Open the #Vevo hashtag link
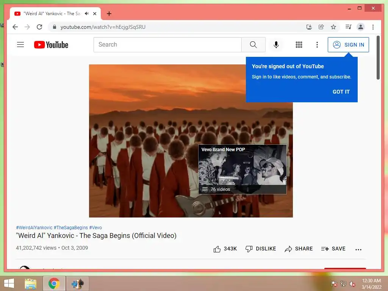 click(95, 228)
